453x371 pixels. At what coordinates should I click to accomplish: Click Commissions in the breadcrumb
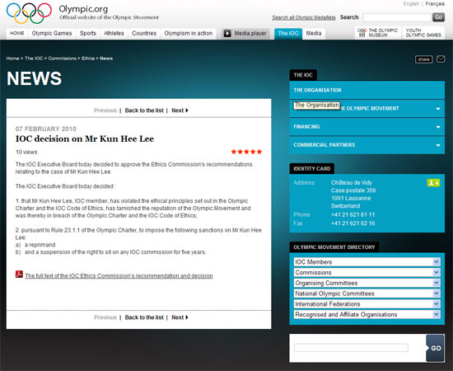[63, 59]
